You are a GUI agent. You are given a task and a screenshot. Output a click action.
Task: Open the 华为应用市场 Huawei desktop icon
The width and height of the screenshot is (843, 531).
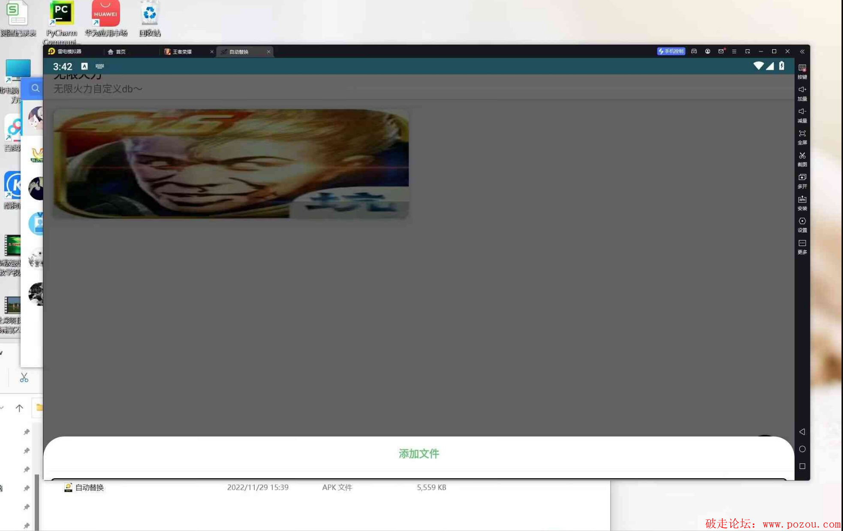coord(106,19)
